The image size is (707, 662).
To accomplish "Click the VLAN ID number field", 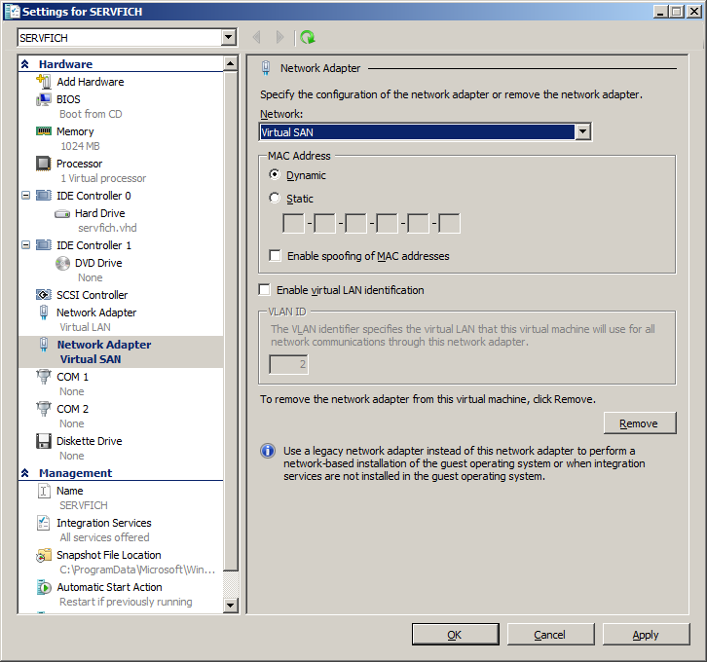I will coord(289,364).
